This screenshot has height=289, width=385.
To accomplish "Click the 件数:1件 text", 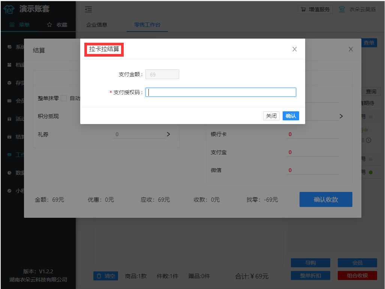I will [168, 276].
